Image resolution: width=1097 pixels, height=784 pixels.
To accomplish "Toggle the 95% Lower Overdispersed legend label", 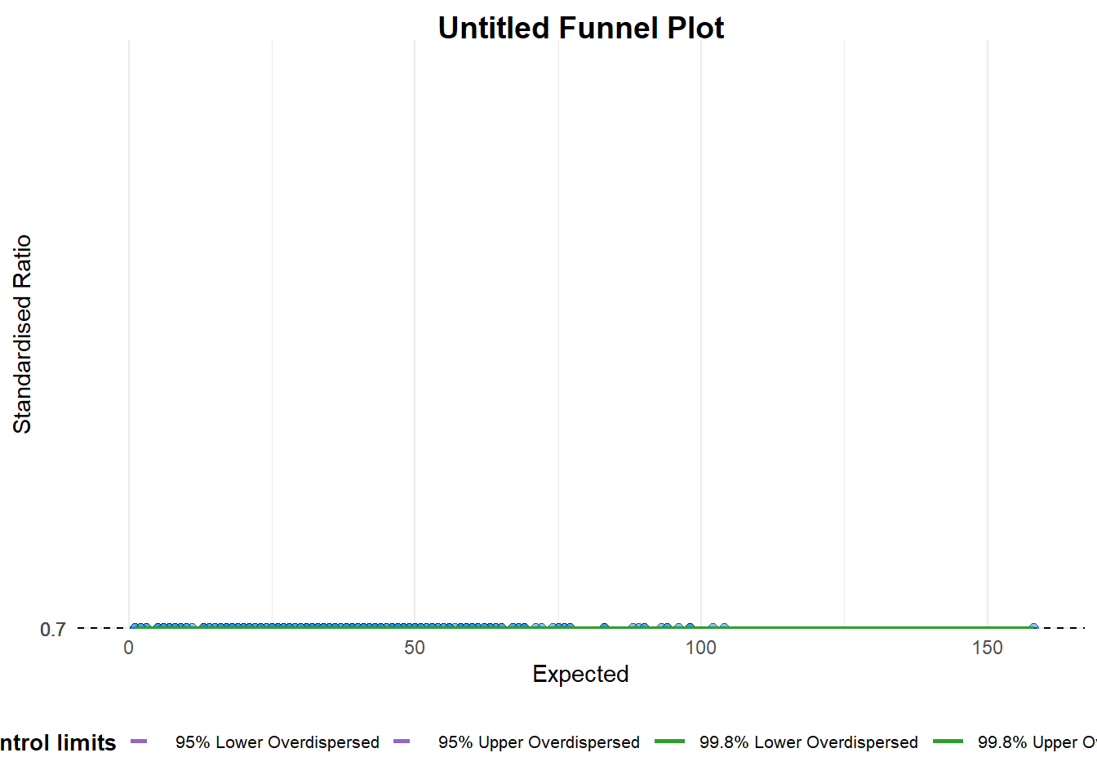I will (277, 742).
